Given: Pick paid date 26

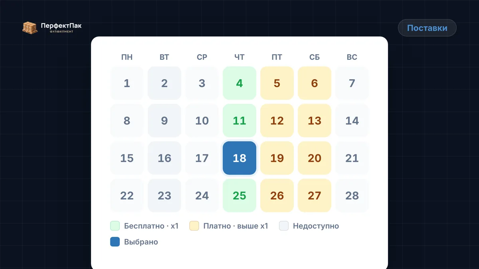Looking at the screenshot, I should pyautogui.click(x=277, y=195).
